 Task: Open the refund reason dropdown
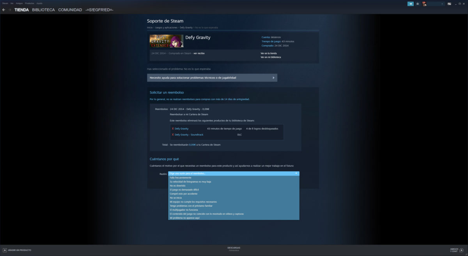coord(234,173)
